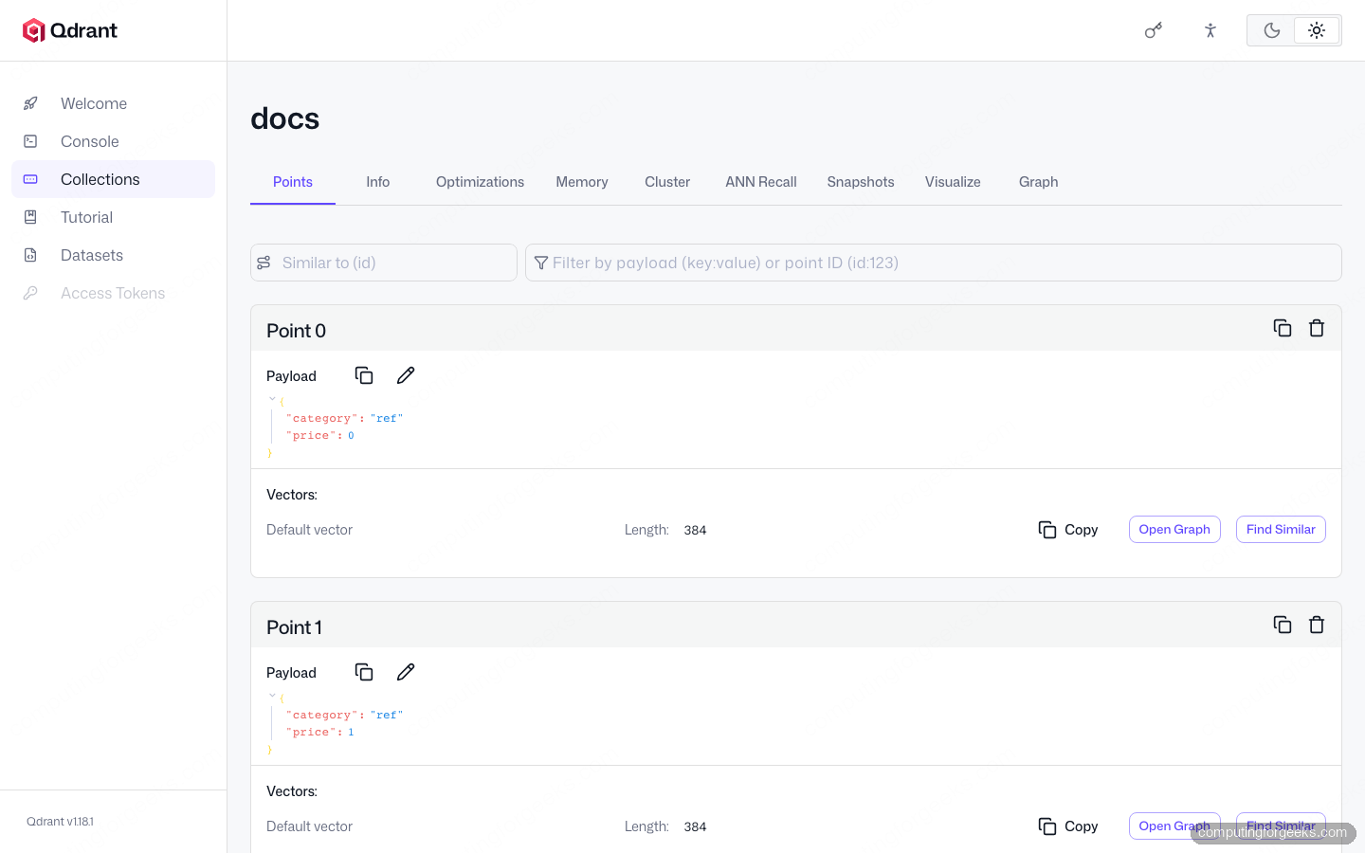Screen dimensions: 1365x853
Task: Switch to the Cluster tab
Action: pos(667,182)
